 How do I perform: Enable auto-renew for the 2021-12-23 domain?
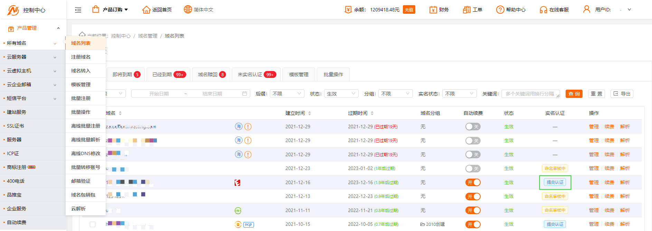pos(473,169)
